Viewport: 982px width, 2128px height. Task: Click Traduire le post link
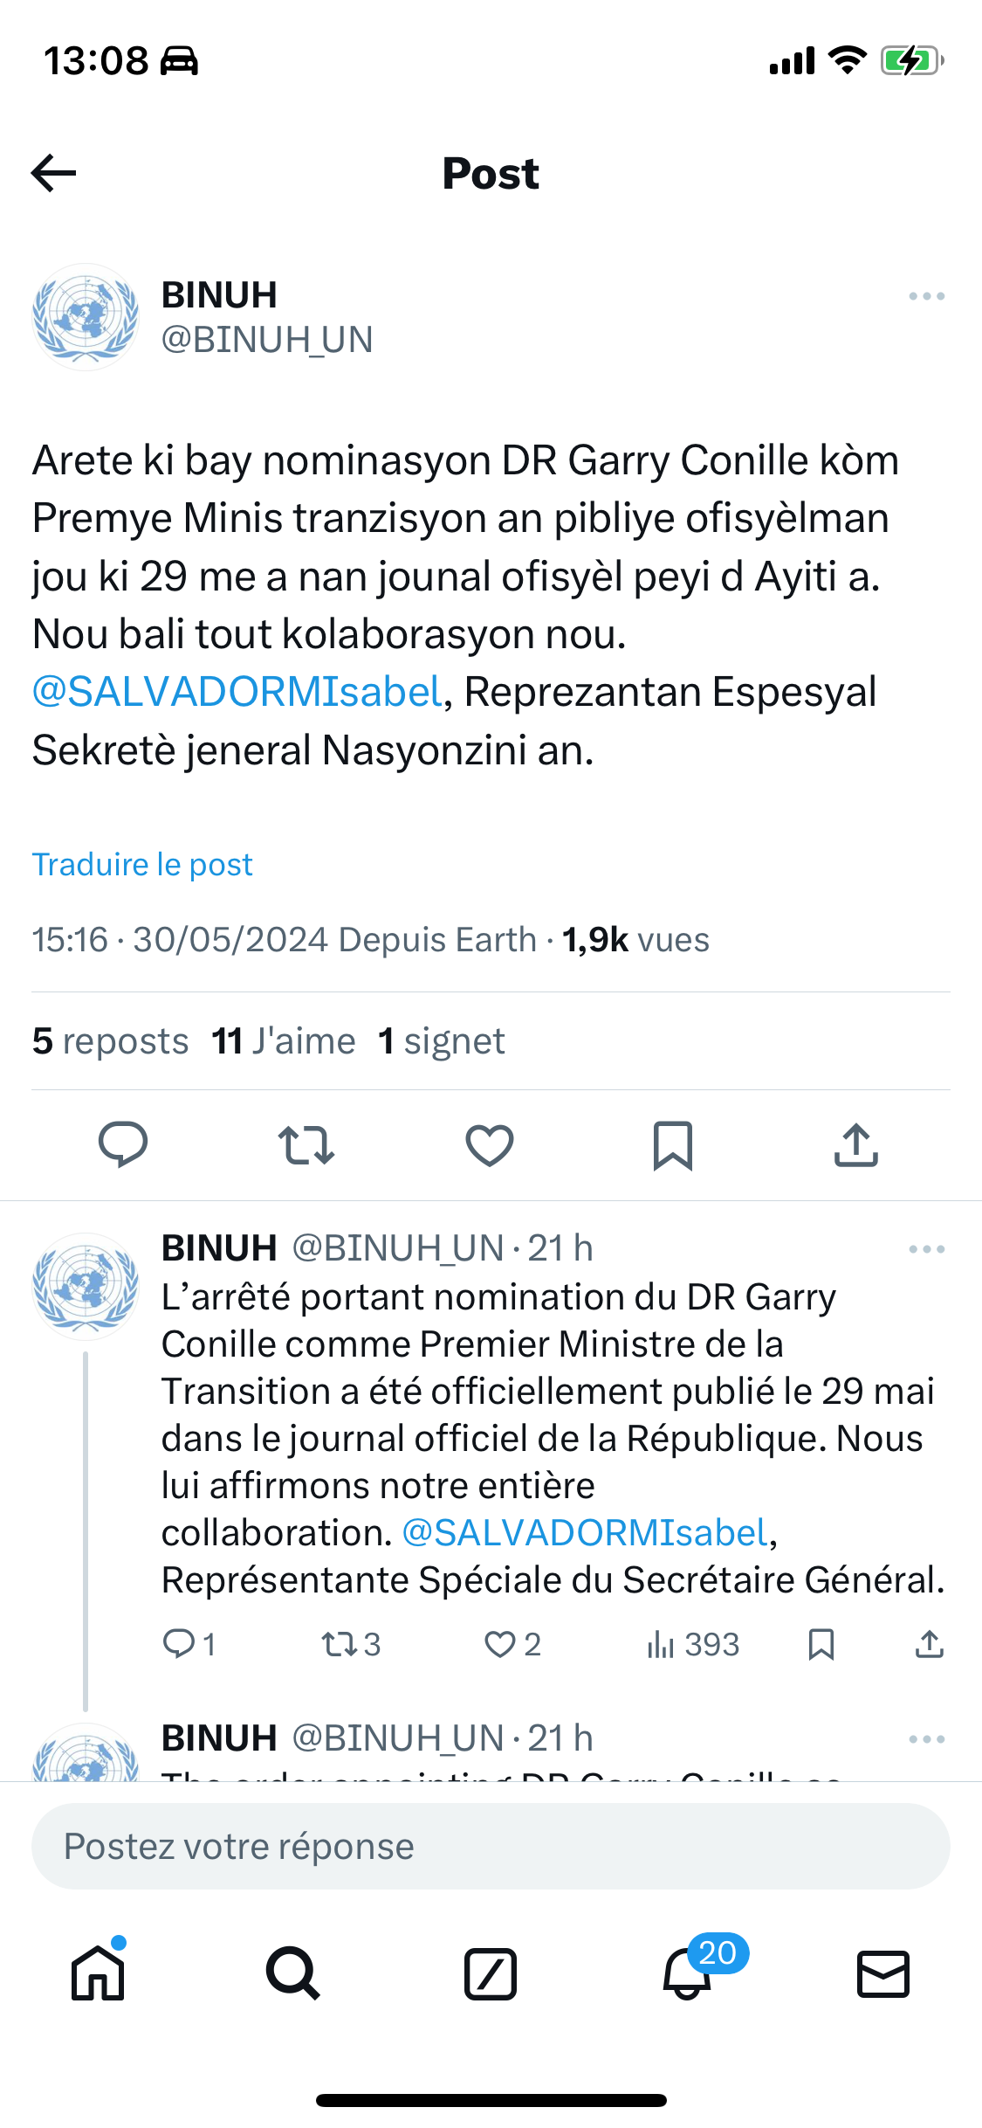[142, 864]
